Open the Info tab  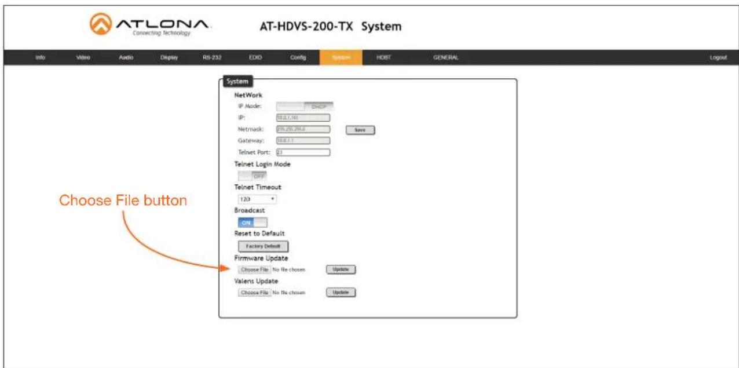40,57
